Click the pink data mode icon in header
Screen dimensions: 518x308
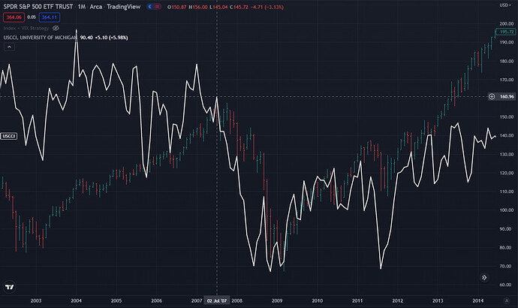(157, 7)
